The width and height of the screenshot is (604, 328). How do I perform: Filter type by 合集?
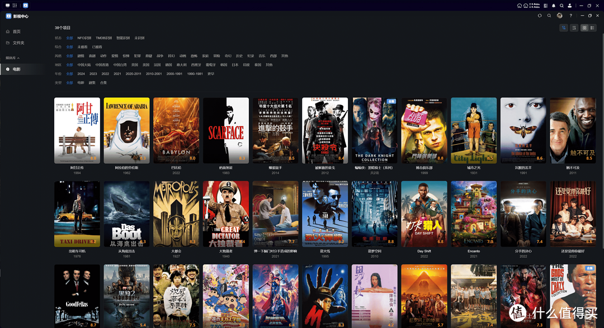[x=103, y=83]
